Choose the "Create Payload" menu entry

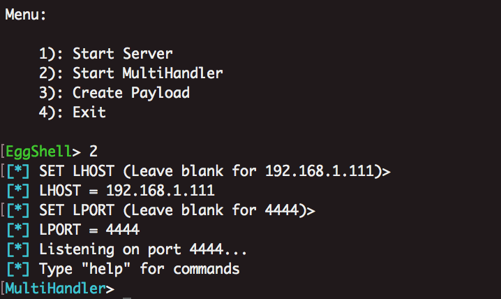[130, 92]
